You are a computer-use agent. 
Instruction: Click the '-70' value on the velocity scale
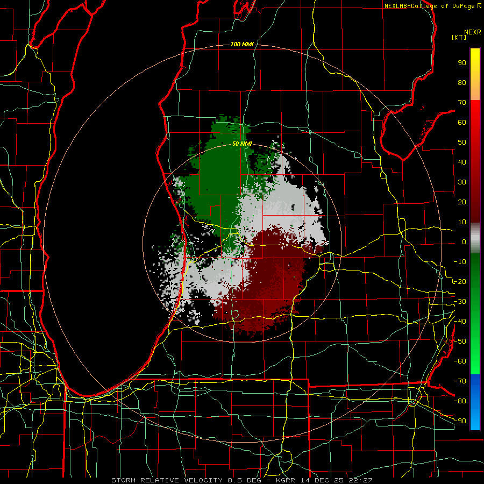(x=460, y=381)
